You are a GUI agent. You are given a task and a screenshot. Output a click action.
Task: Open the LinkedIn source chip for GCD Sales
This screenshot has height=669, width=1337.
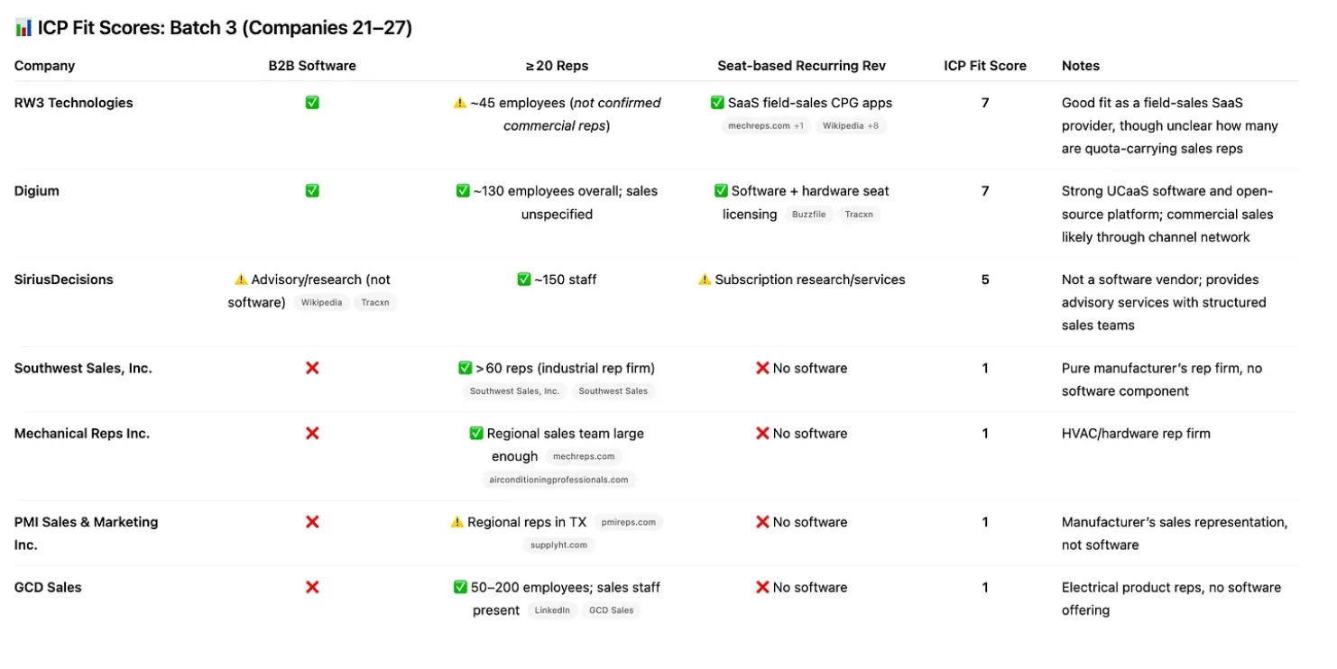click(x=552, y=610)
